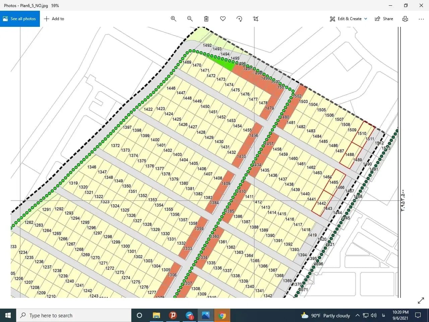Click parcel number 1397 on the map
Viewport: 429px width, 322px height.
point(127,127)
